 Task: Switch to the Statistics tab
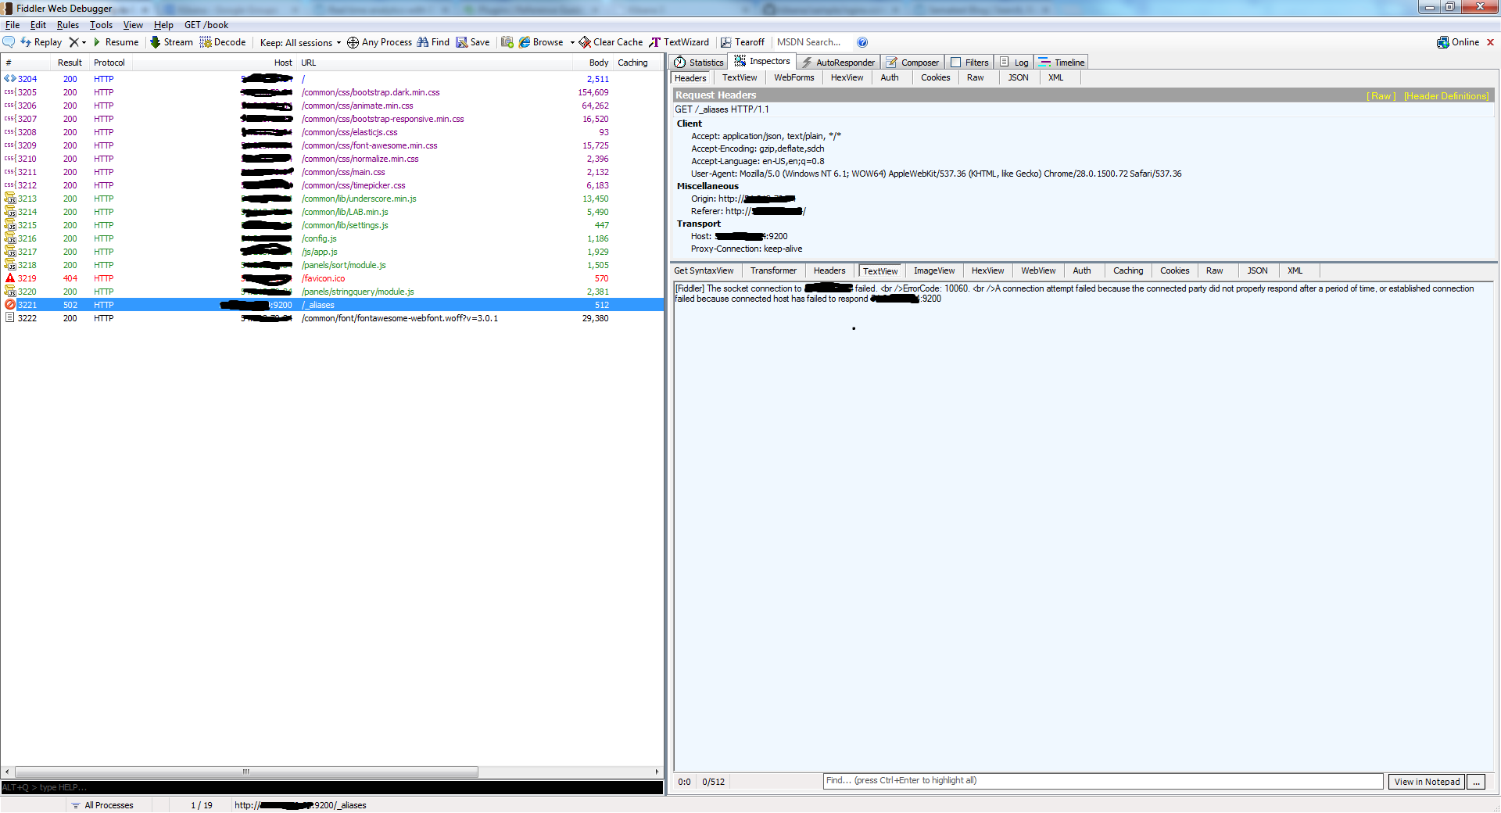point(699,63)
